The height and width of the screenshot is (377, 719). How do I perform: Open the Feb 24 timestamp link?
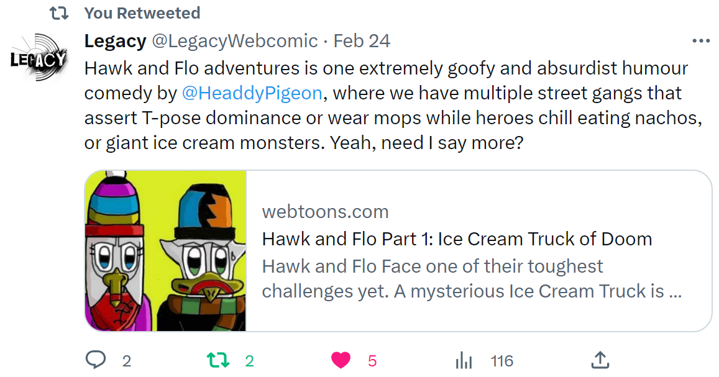pos(362,42)
